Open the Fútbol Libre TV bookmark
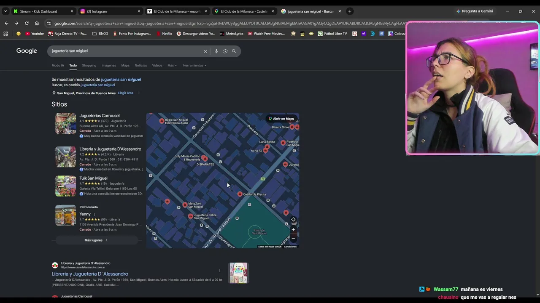 click(332, 34)
